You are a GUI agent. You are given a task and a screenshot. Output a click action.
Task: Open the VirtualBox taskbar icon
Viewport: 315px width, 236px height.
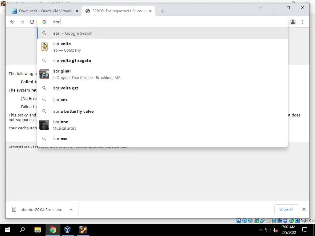[67, 230]
